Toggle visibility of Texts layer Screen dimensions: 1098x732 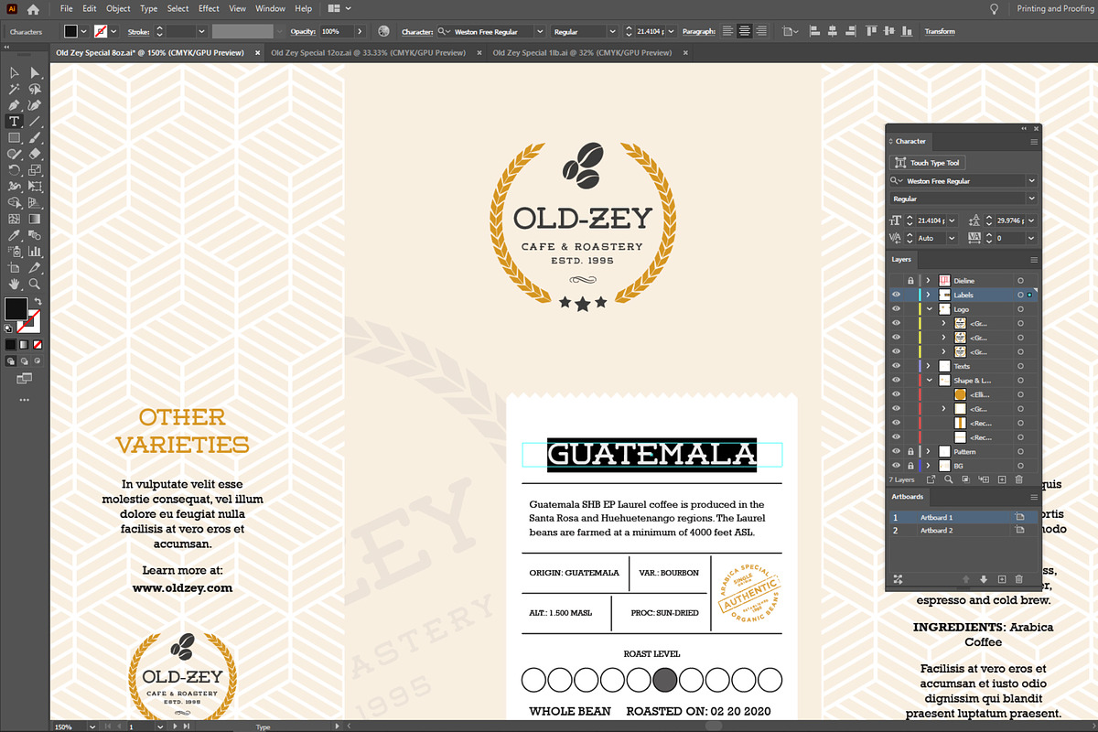[x=897, y=366]
